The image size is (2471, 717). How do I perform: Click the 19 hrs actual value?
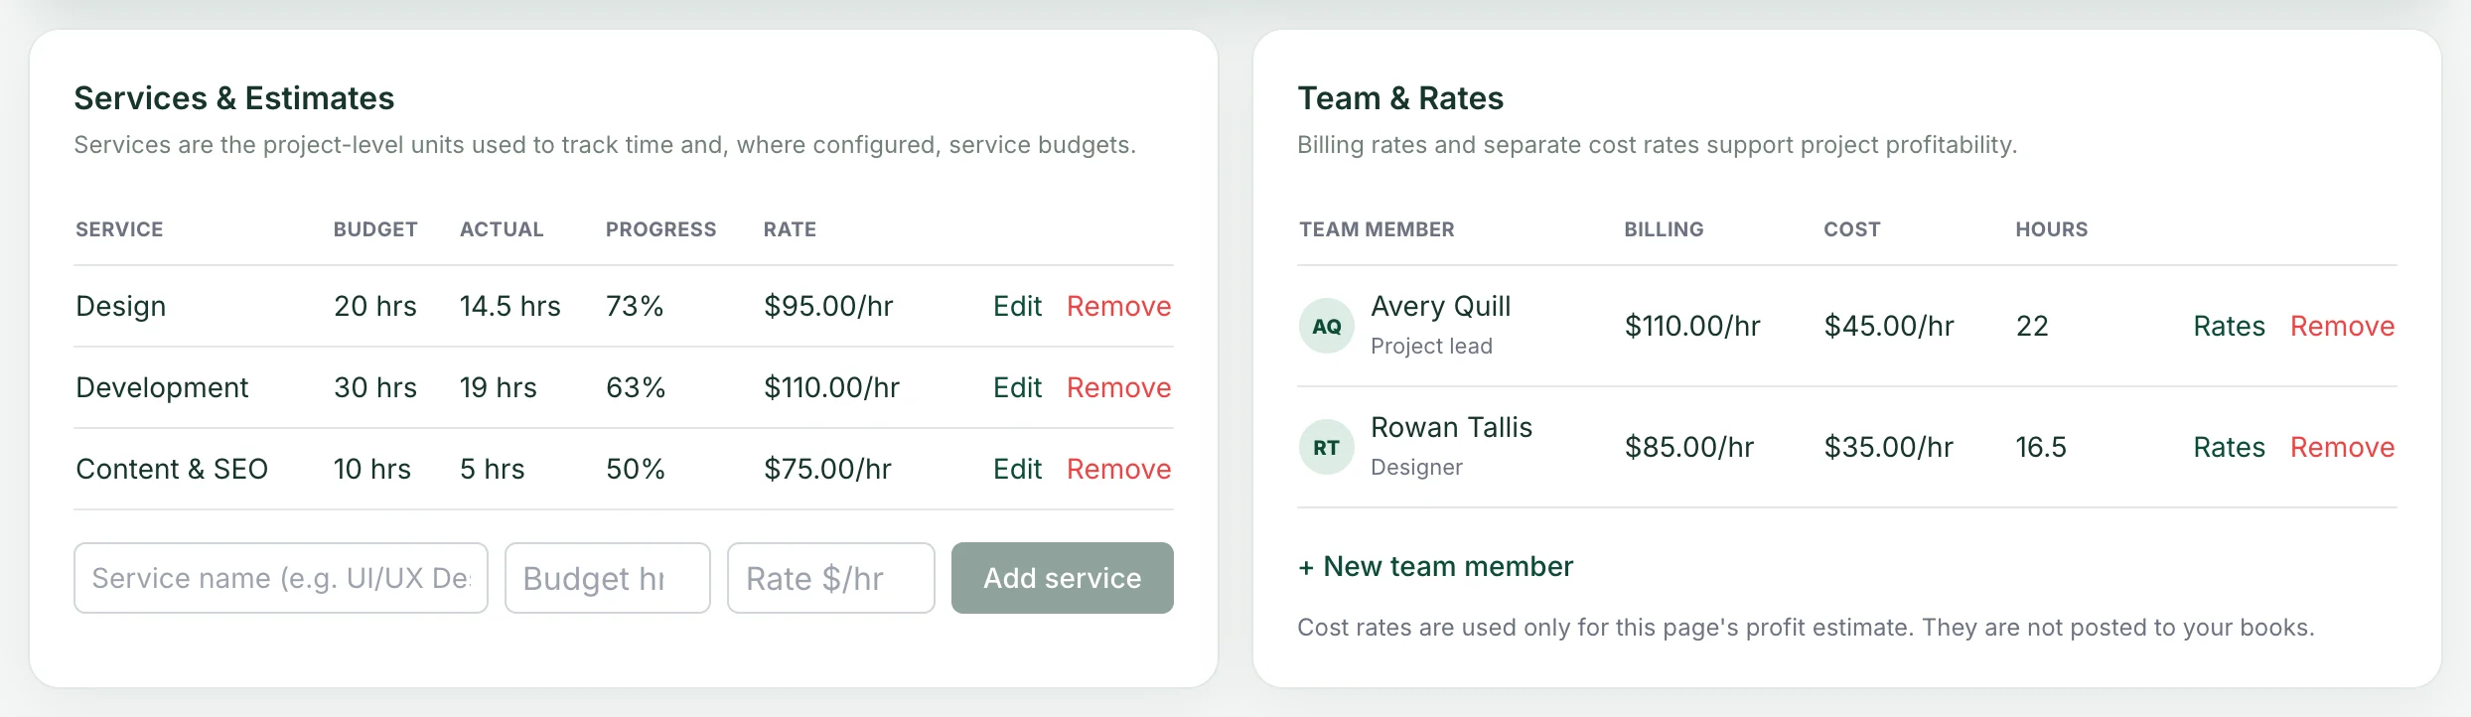(498, 387)
